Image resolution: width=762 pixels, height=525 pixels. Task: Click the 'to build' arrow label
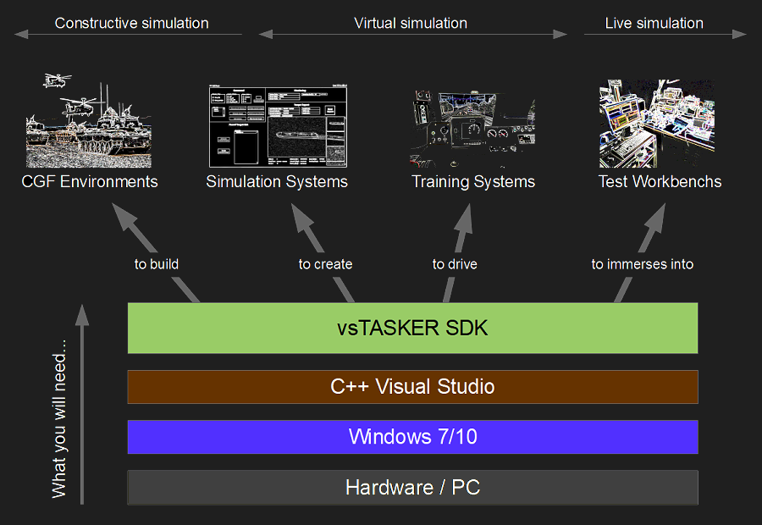coord(157,264)
